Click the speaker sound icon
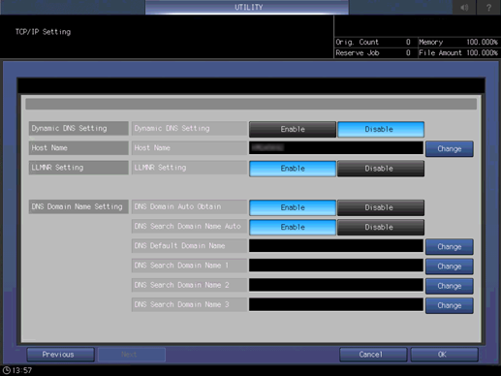Viewport: 501px width, 376px height. click(464, 7)
